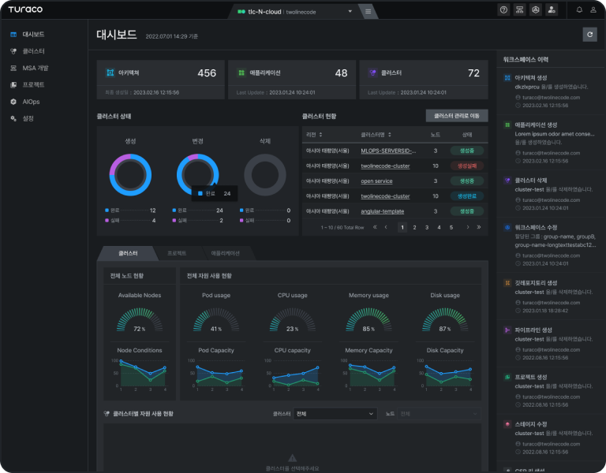Image resolution: width=606 pixels, height=473 pixels.
Task: Select page 3 in table pagination
Action: [x=427, y=227]
